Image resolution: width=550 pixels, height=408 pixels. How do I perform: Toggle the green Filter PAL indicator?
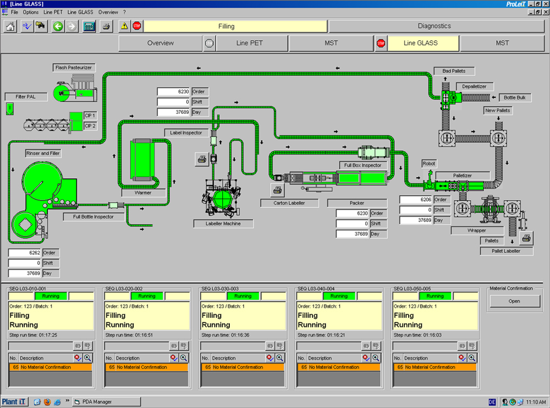coord(9,108)
